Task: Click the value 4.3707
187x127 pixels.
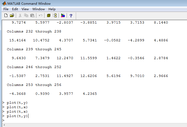Action: pos(66,40)
